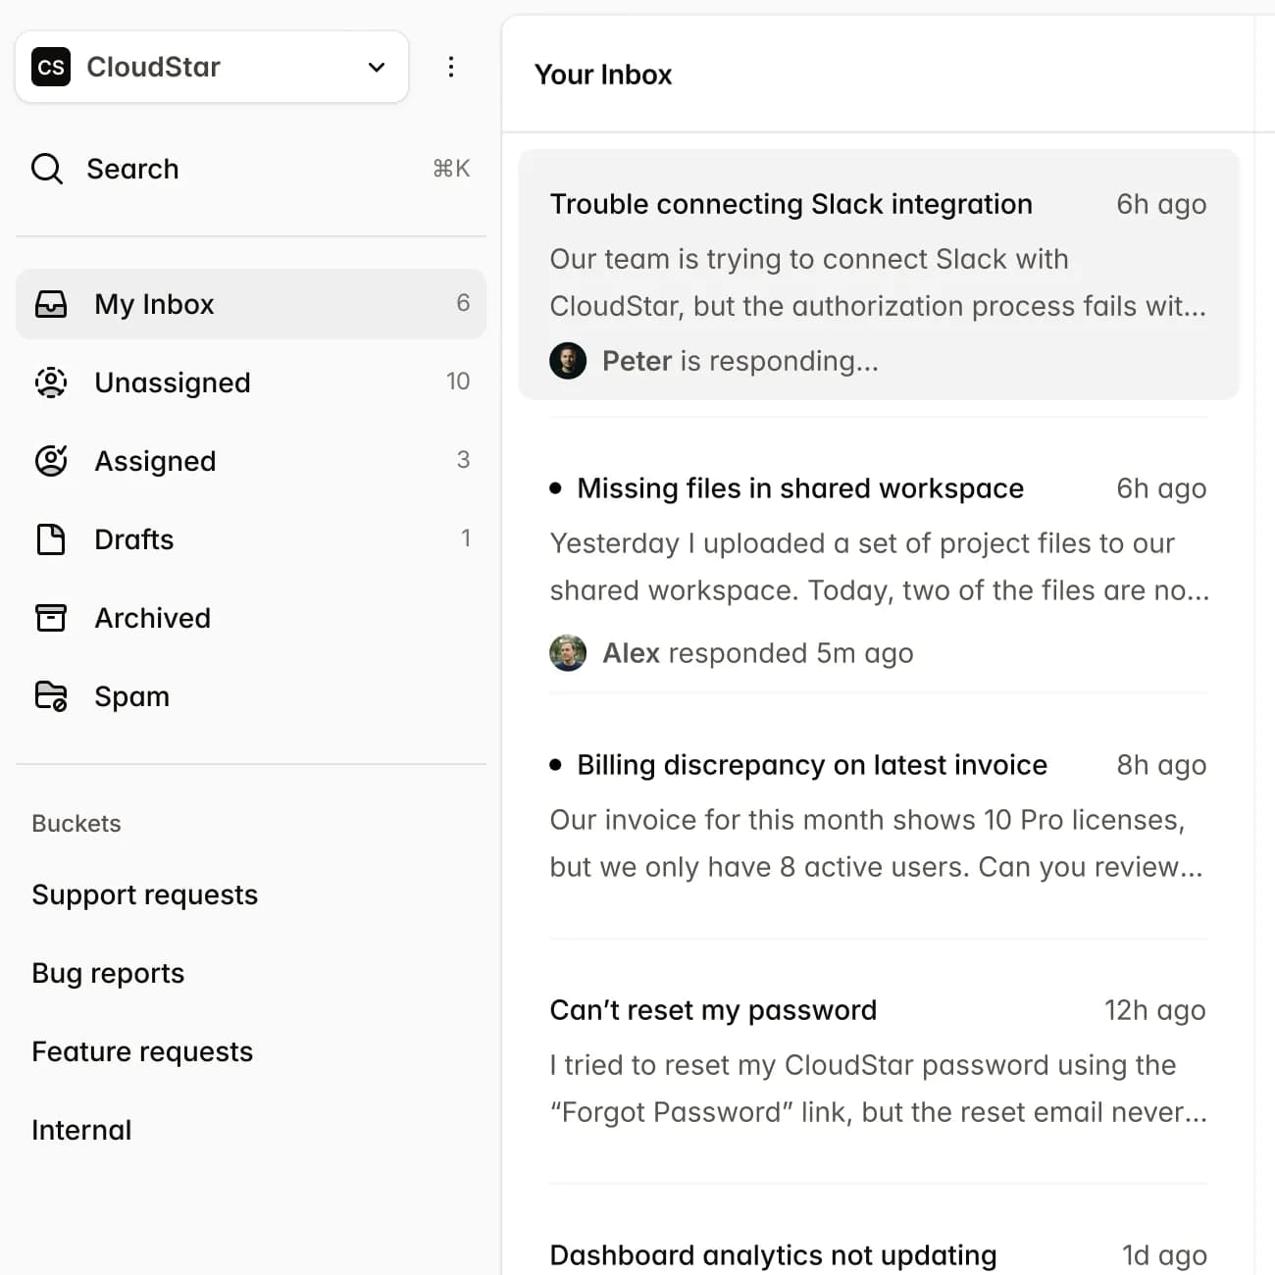Click the Archived box icon
Viewport: 1275px width, 1275px height.
(51, 618)
